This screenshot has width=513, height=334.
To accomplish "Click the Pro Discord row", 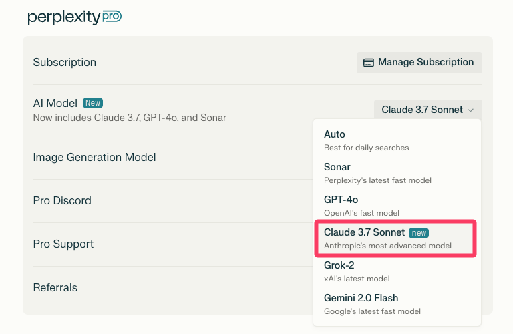I will (x=62, y=200).
